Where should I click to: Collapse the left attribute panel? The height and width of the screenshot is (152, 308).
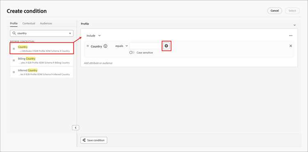tap(76, 128)
